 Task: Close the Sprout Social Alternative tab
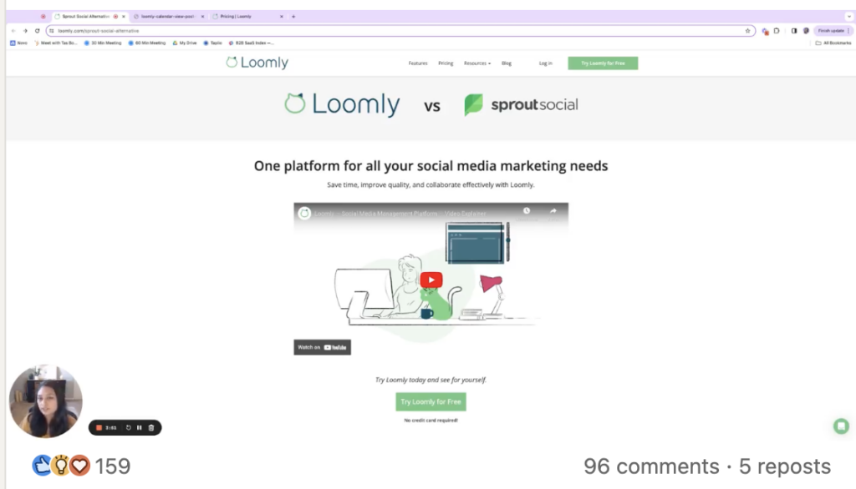click(124, 17)
